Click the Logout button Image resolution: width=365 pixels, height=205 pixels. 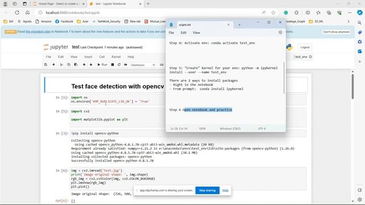click(x=305, y=47)
